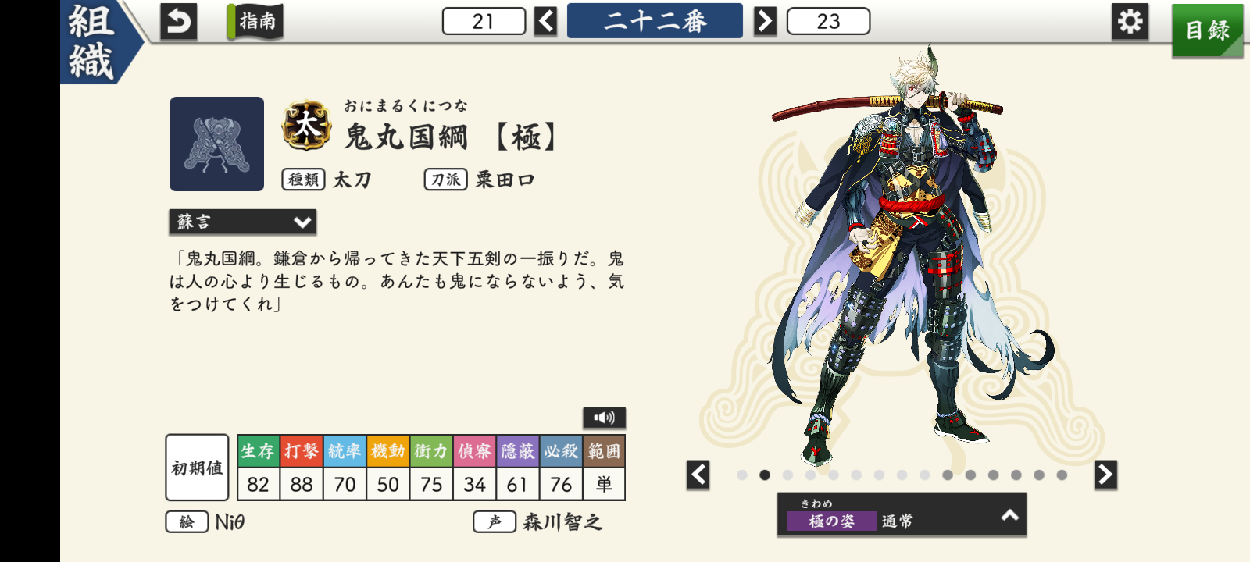Screen dimensions: 1250x562
Task: Expand the appearance selector chevron
Action: pos(1010,515)
